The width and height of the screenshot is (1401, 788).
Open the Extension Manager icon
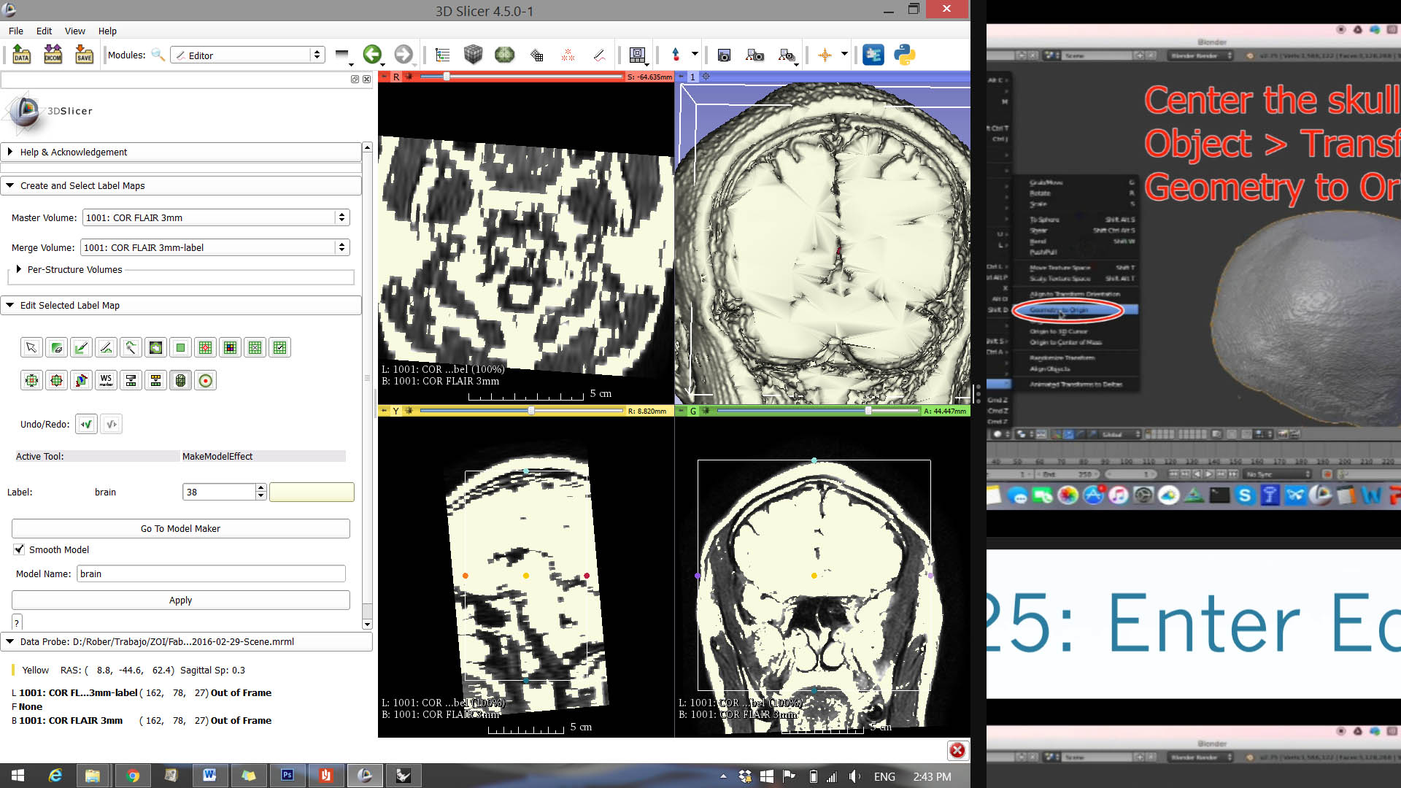[873, 55]
